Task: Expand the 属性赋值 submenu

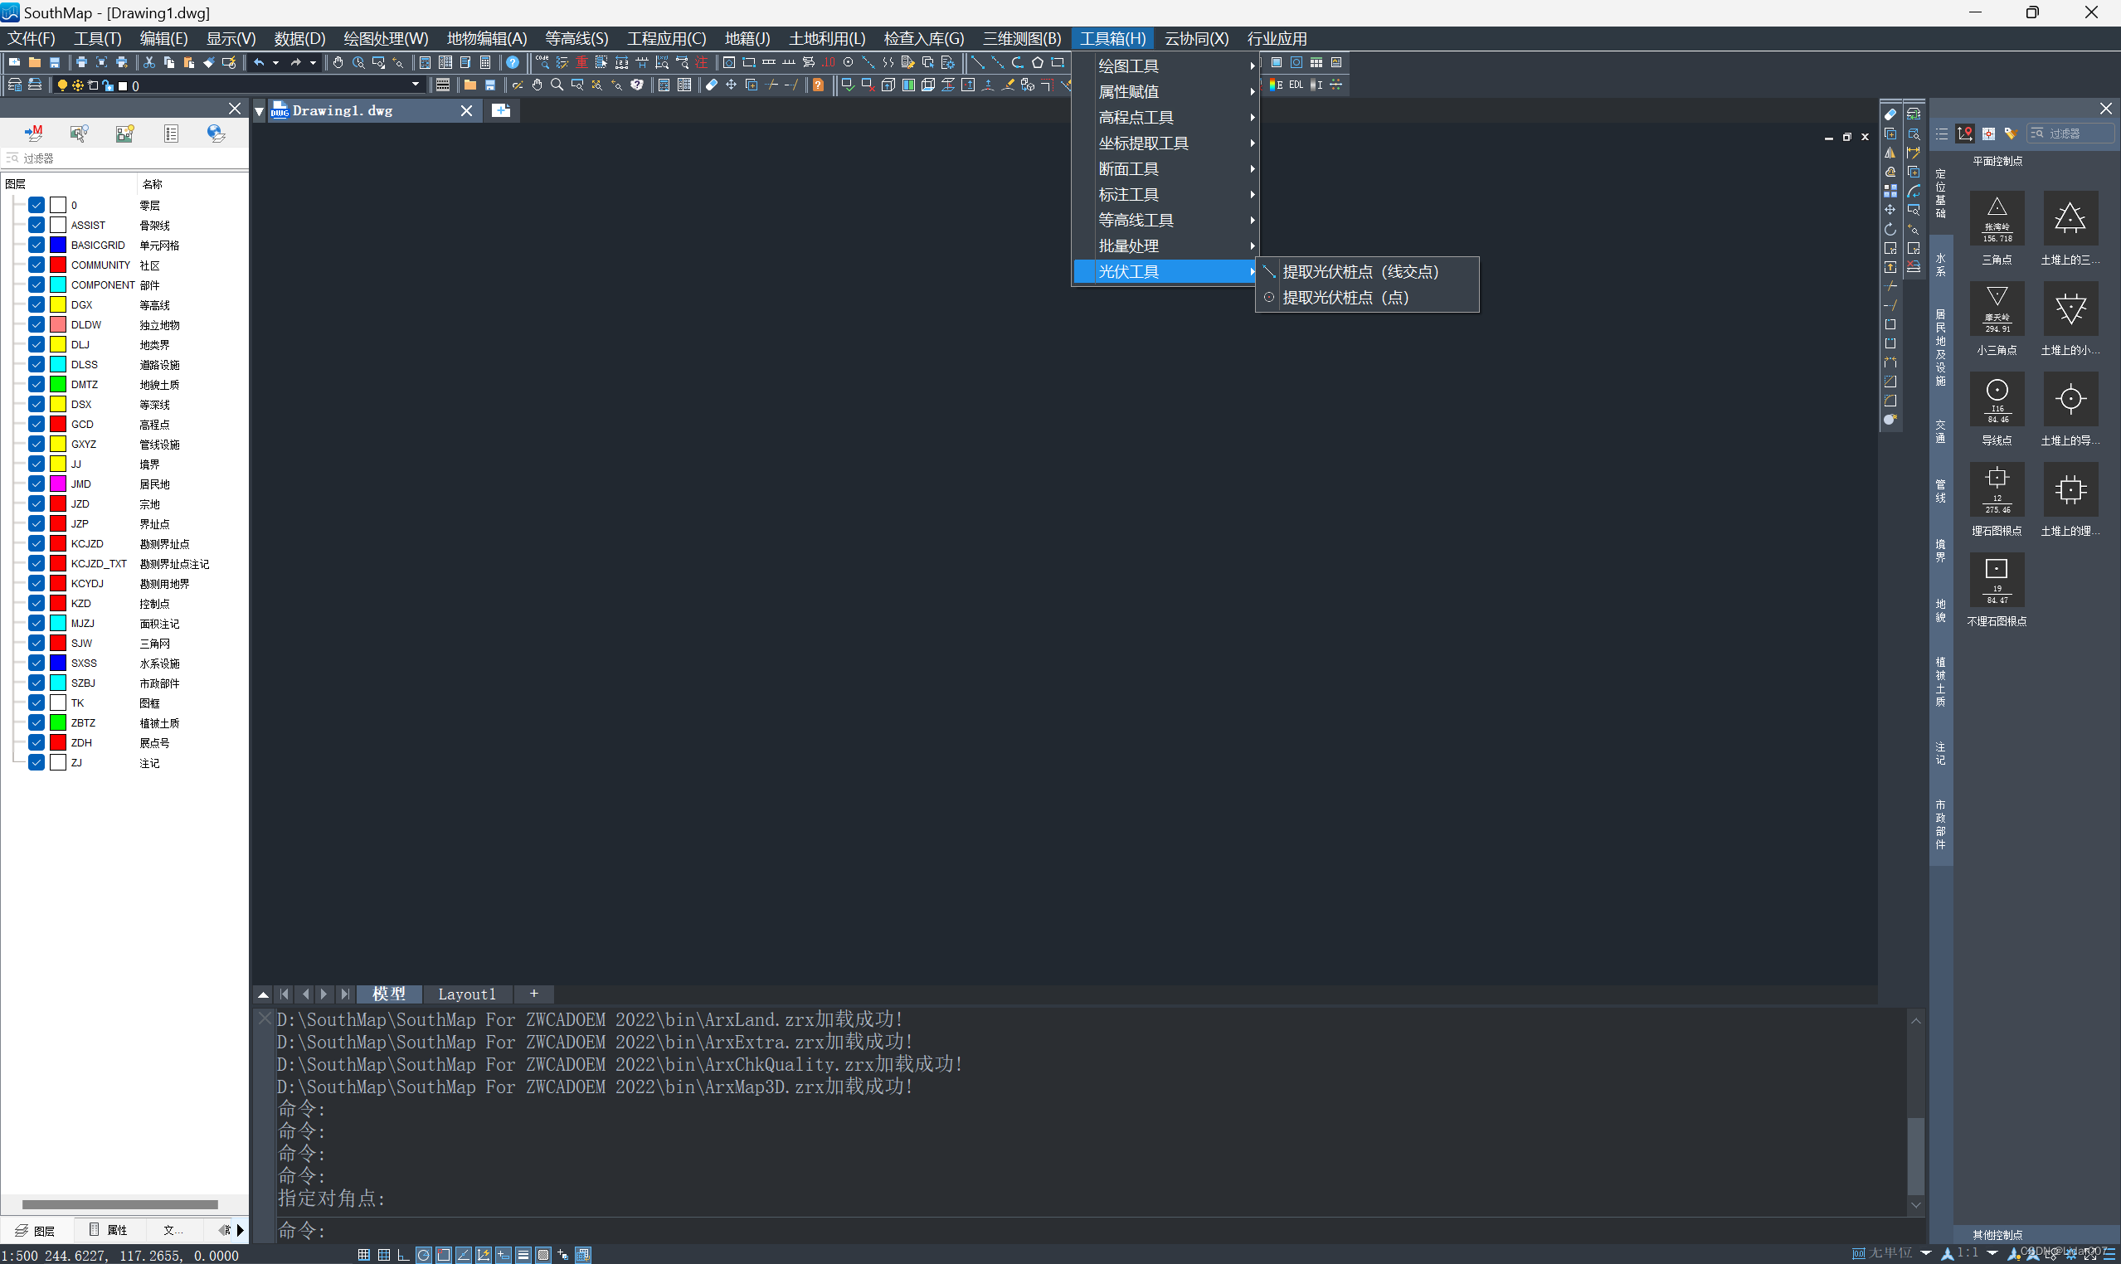Action: pyautogui.click(x=1166, y=91)
